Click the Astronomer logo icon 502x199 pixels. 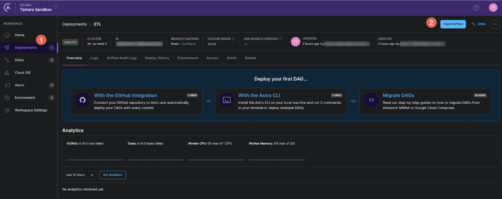(x=7, y=7)
